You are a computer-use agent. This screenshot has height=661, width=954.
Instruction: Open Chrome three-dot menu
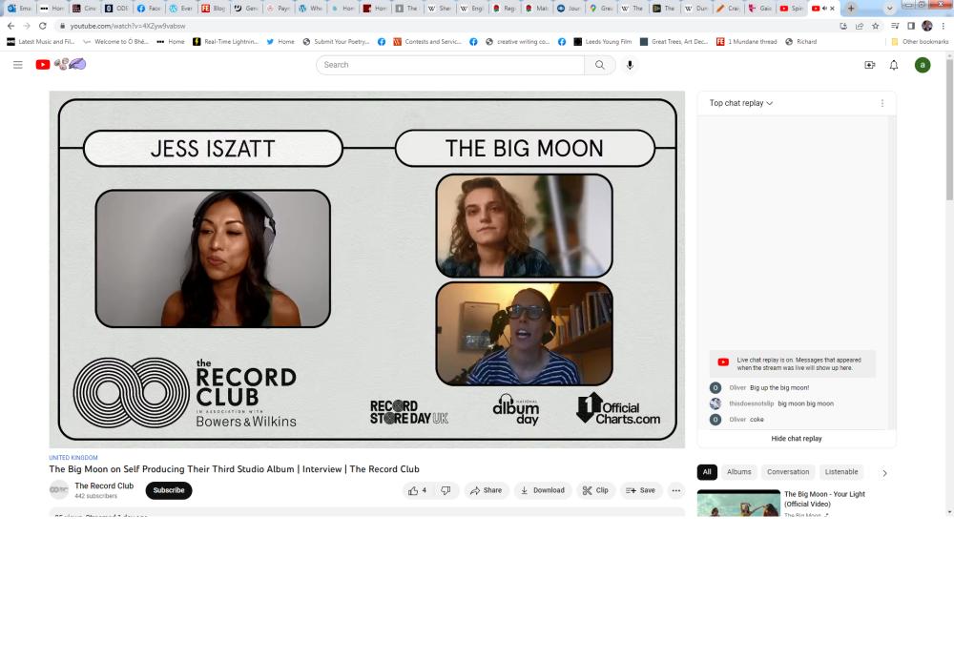(944, 26)
